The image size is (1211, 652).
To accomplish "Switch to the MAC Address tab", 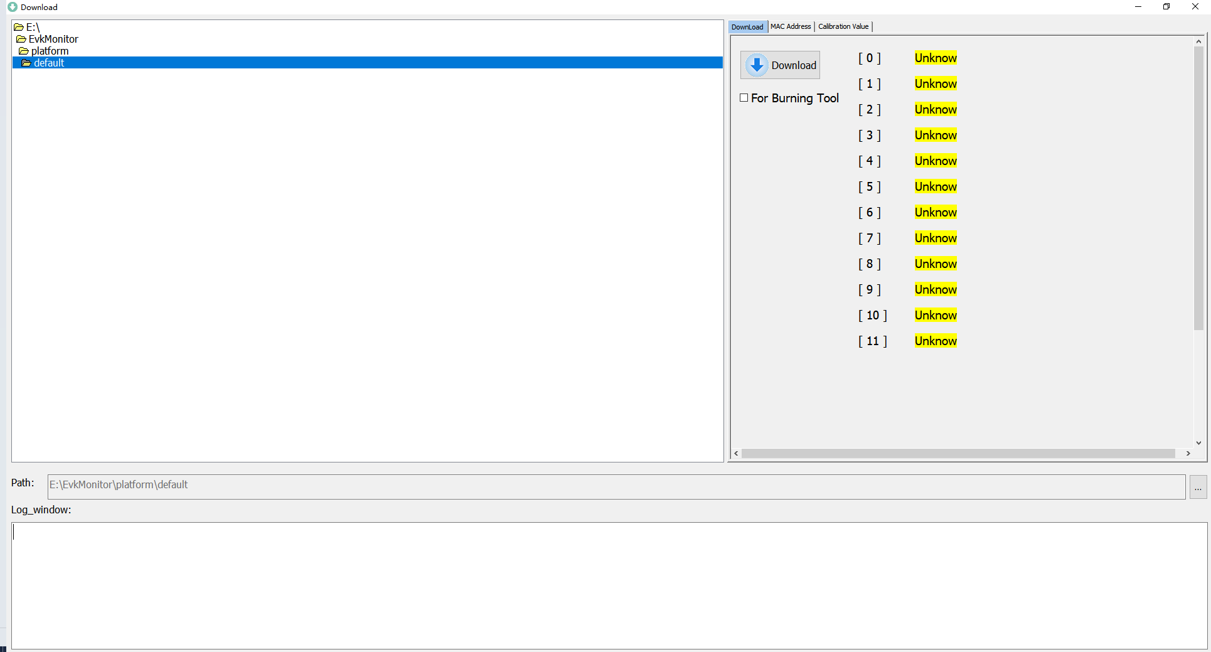I will pyautogui.click(x=790, y=26).
